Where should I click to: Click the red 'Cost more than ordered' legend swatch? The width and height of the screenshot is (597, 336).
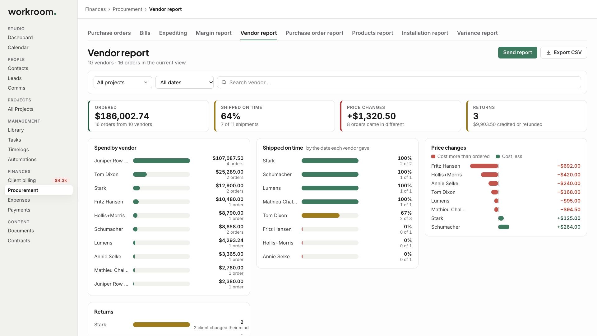[x=433, y=156]
